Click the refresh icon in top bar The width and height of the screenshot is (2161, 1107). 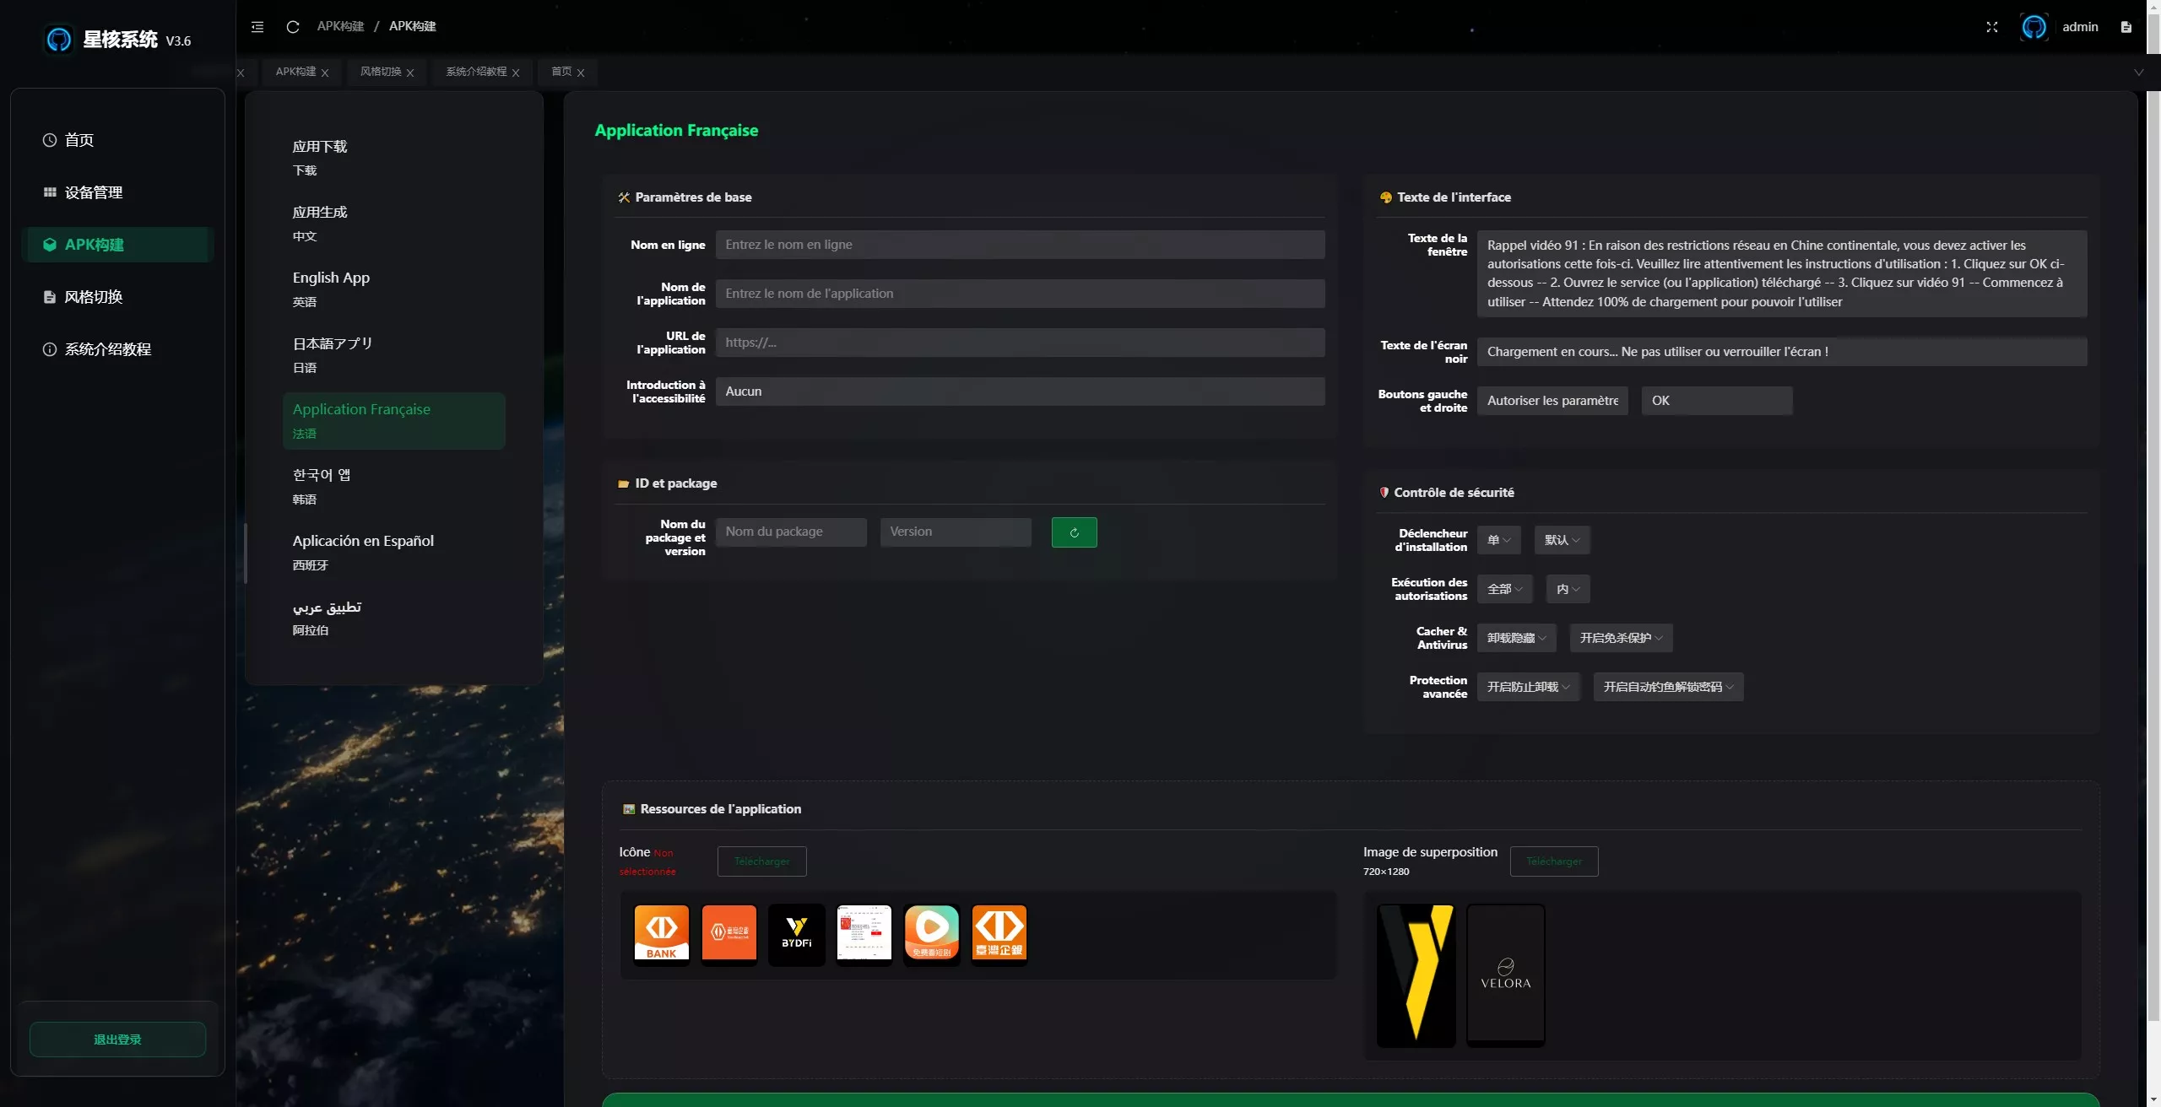click(293, 27)
